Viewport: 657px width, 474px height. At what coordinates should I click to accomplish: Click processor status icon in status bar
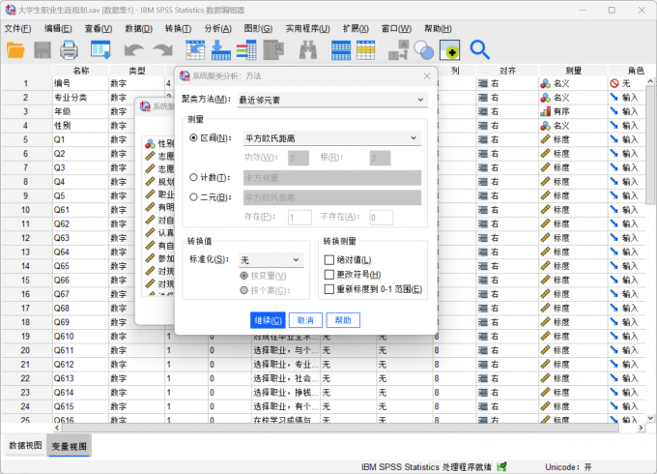pos(501,466)
